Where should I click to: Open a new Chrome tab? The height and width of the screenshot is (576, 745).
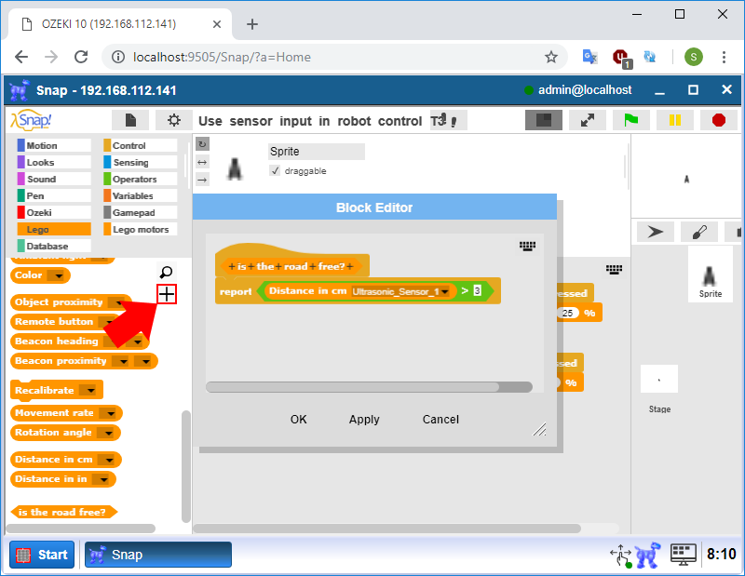coord(252,24)
